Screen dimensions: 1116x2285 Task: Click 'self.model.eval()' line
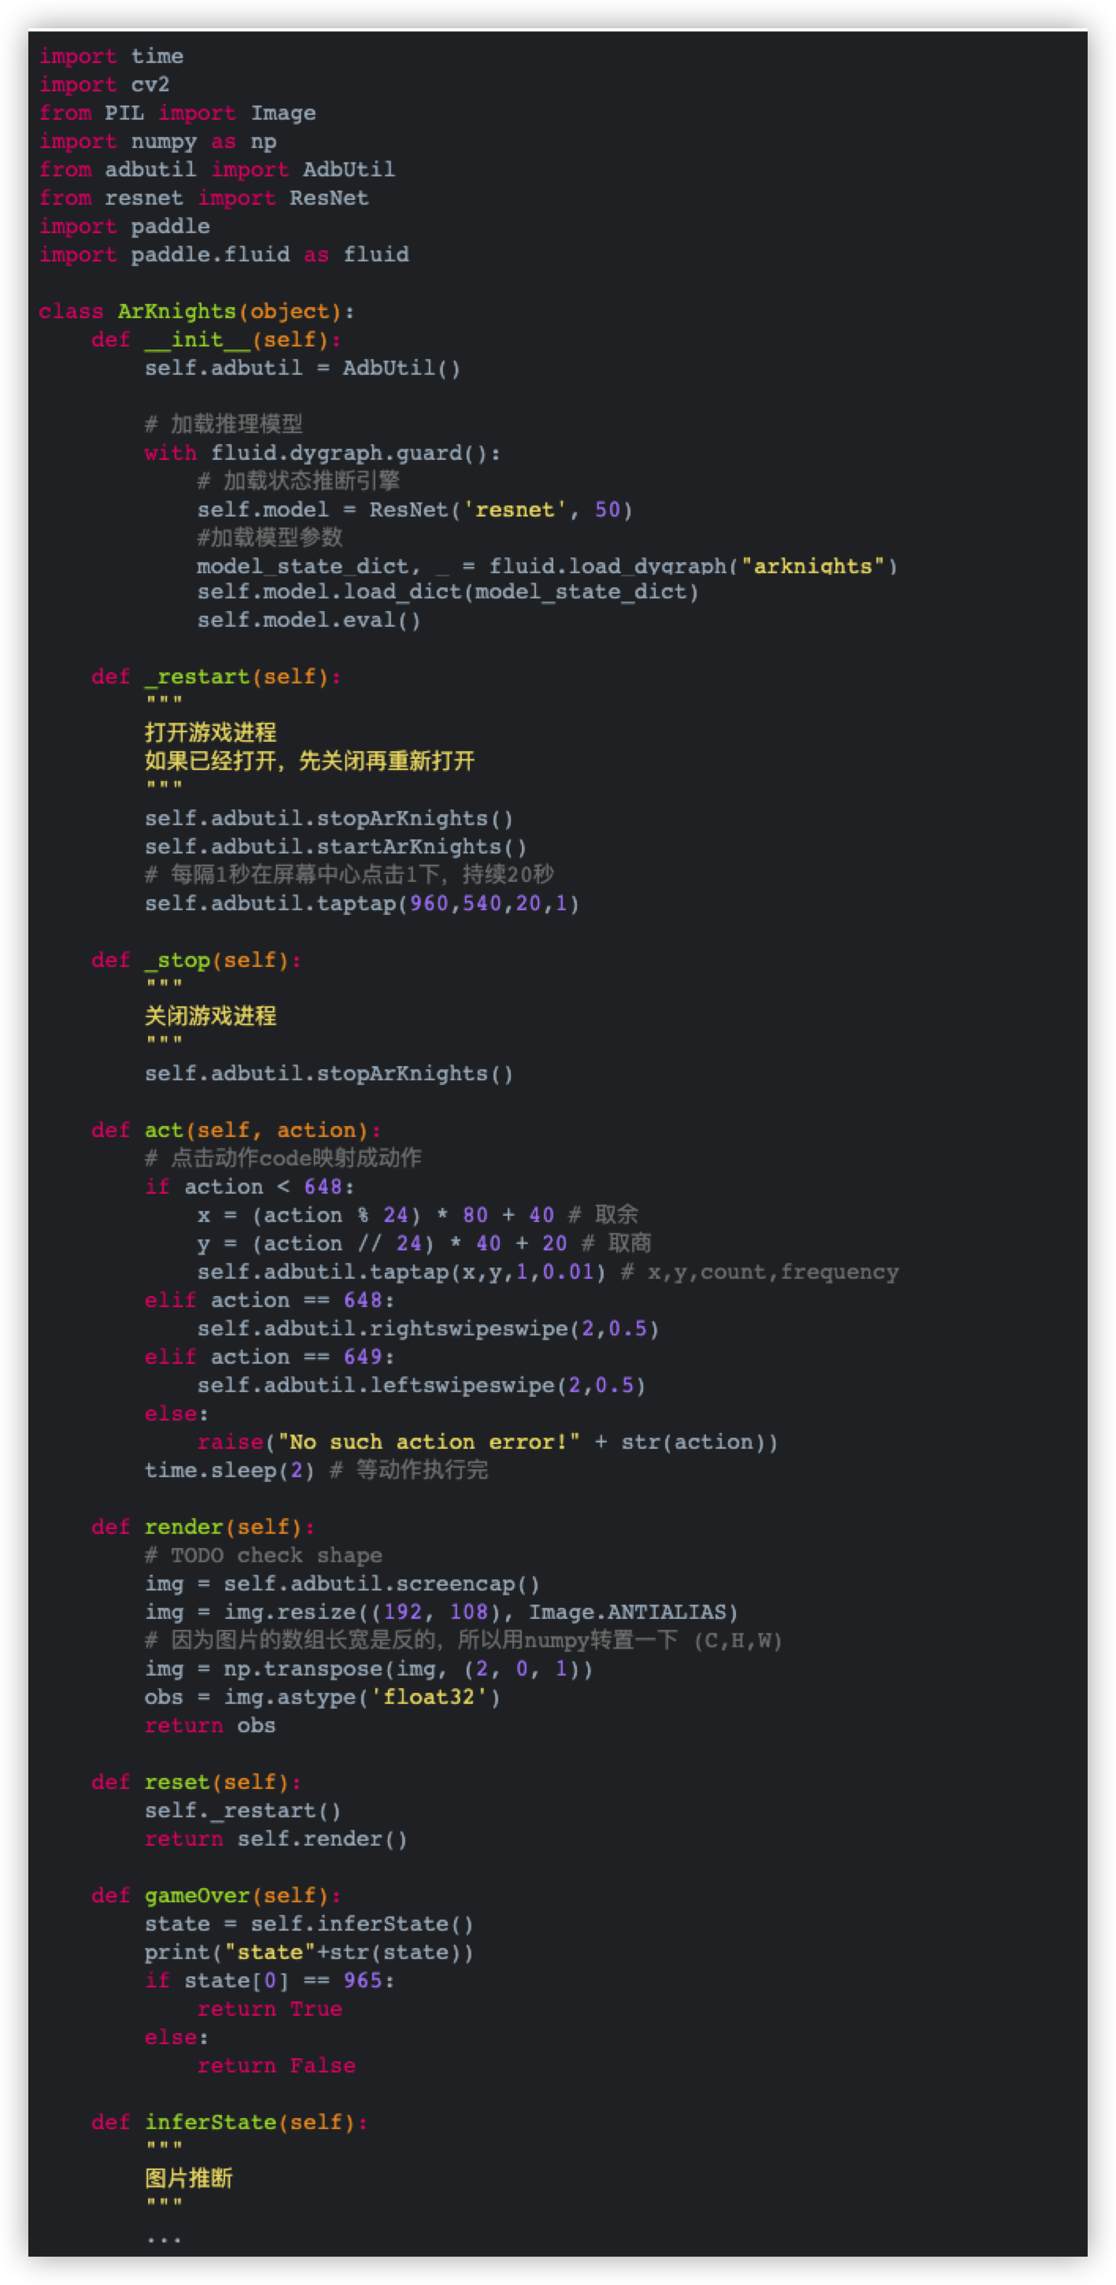[x=309, y=620]
